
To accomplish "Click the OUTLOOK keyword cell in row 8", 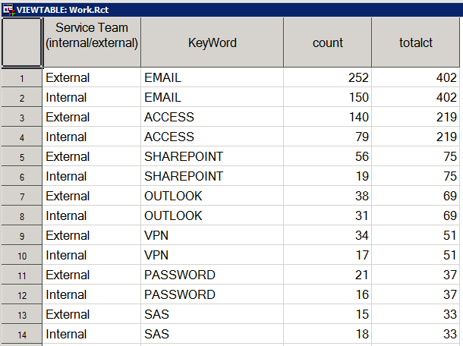I will coord(213,216).
